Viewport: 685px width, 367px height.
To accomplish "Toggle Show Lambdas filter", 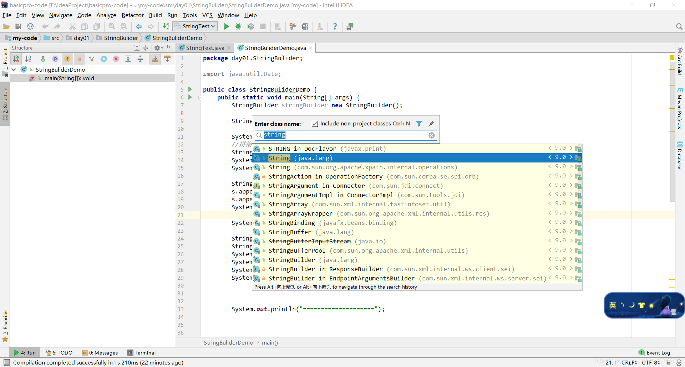I will [x=116, y=59].
